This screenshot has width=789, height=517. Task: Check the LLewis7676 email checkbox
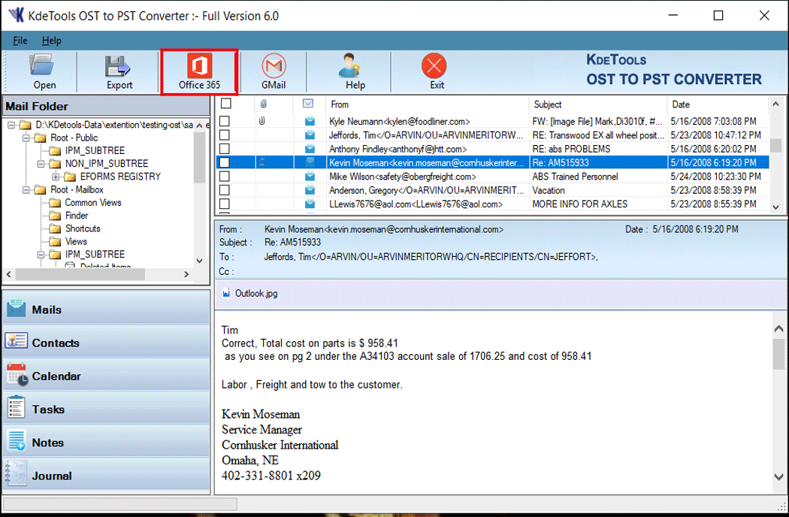pyautogui.click(x=225, y=204)
